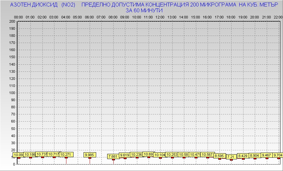283x171 pixels.
Task: Click the 18:00 time axis label
Action: click(x=231, y=17)
